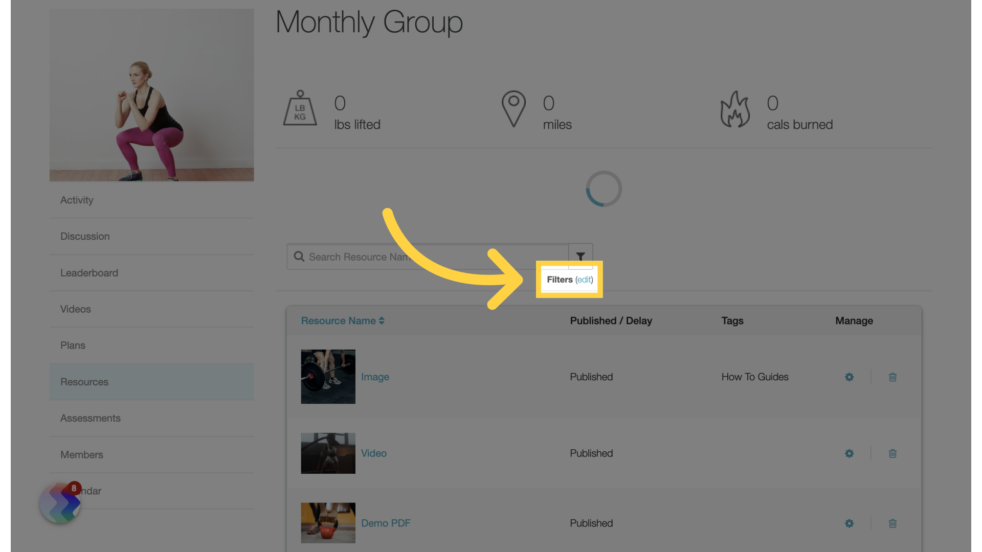
Task: Click the settings gear for Image resource
Action: click(849, 377)
